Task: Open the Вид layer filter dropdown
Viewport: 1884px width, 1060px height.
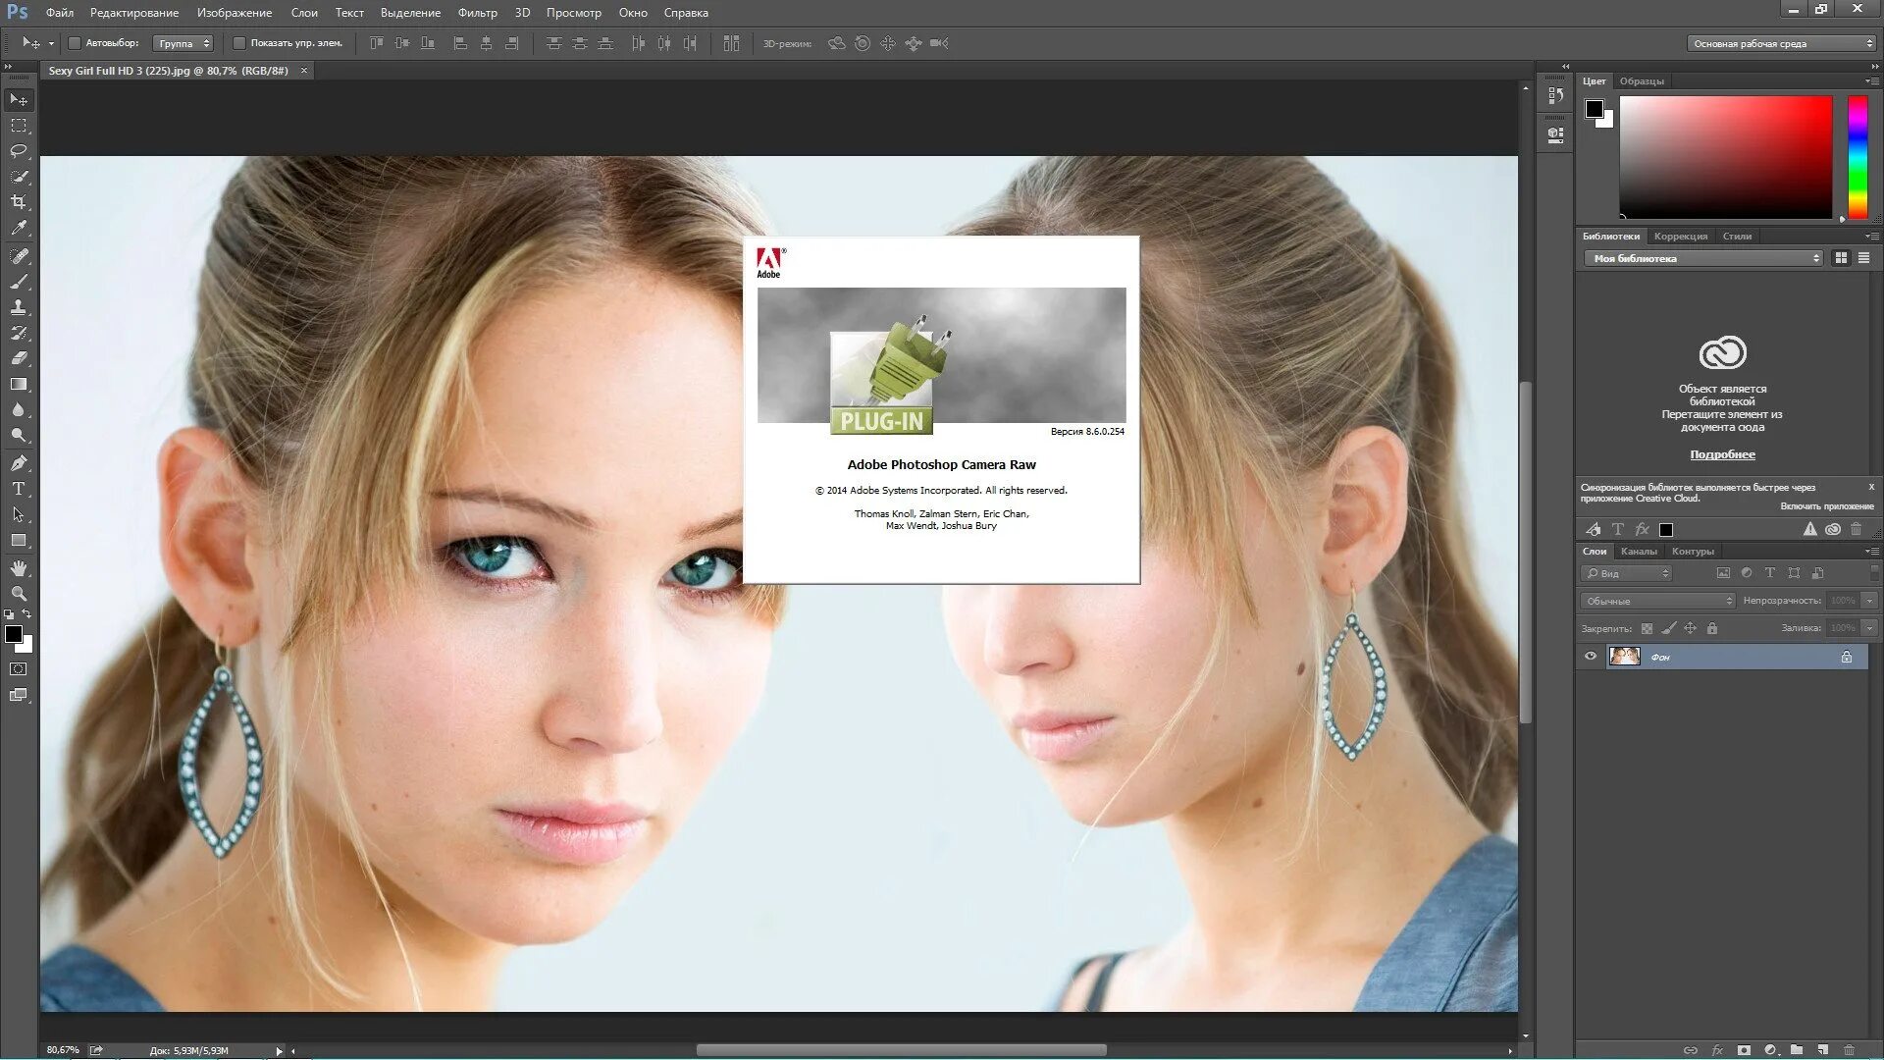Action: (x=1626, y=573)
